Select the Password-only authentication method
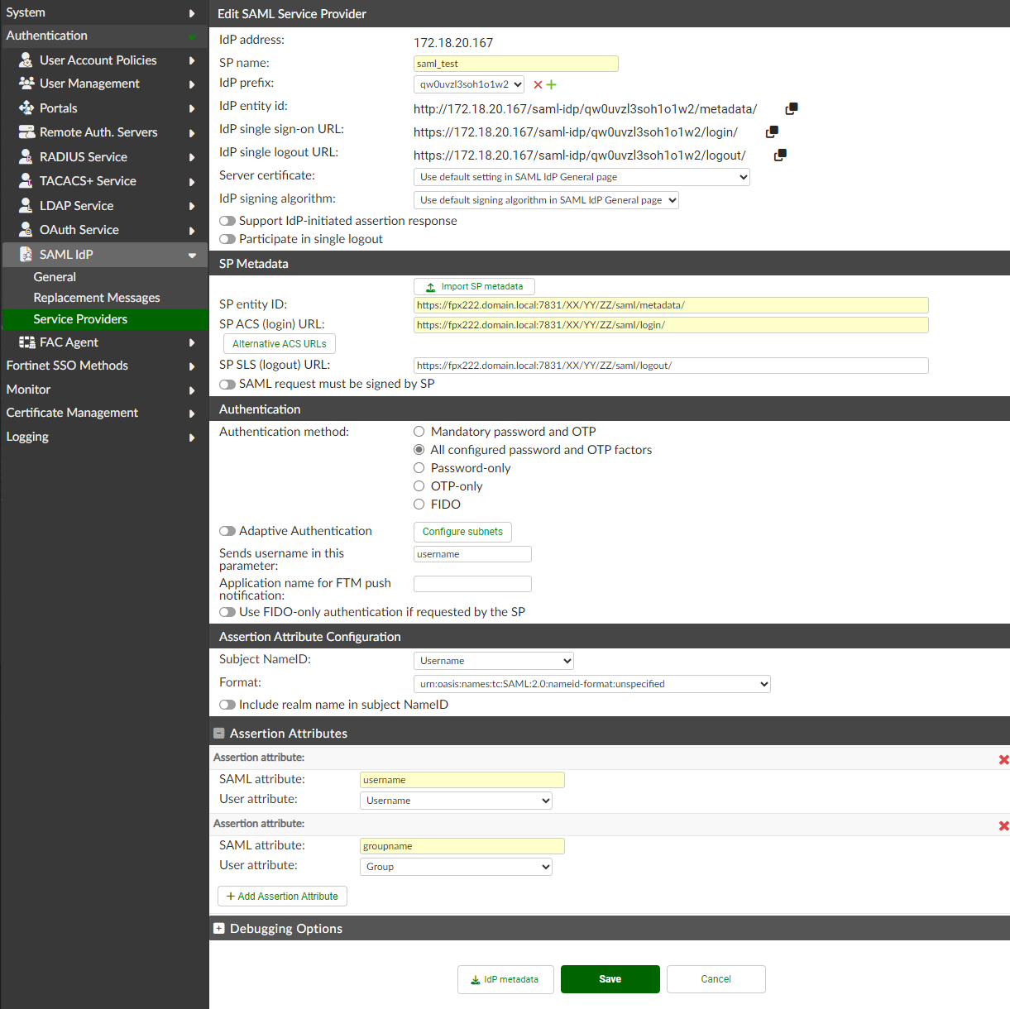 tap(419, 467)
